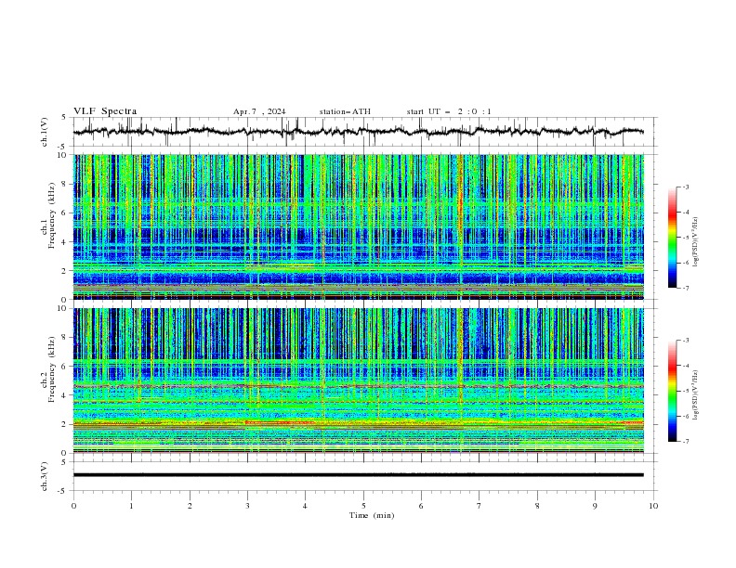The width and height of the screenshot is (736, 568).
Task: Click the color bar beside the ch.2 spectrogram
Action: [x=672, y=391]
